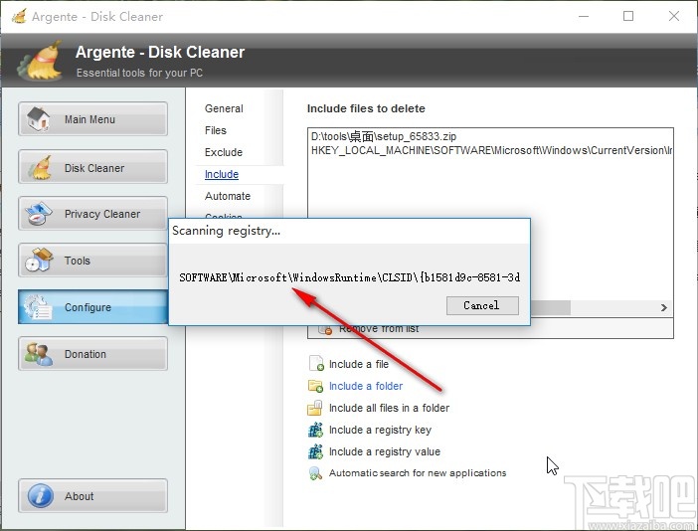Switch to the General settings tab
The width and height of the screenshot is (698, 531).
pyautogui.click(x=224, y=108)
